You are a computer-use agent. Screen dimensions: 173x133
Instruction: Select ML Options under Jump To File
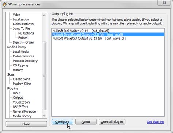coord(26,33)
